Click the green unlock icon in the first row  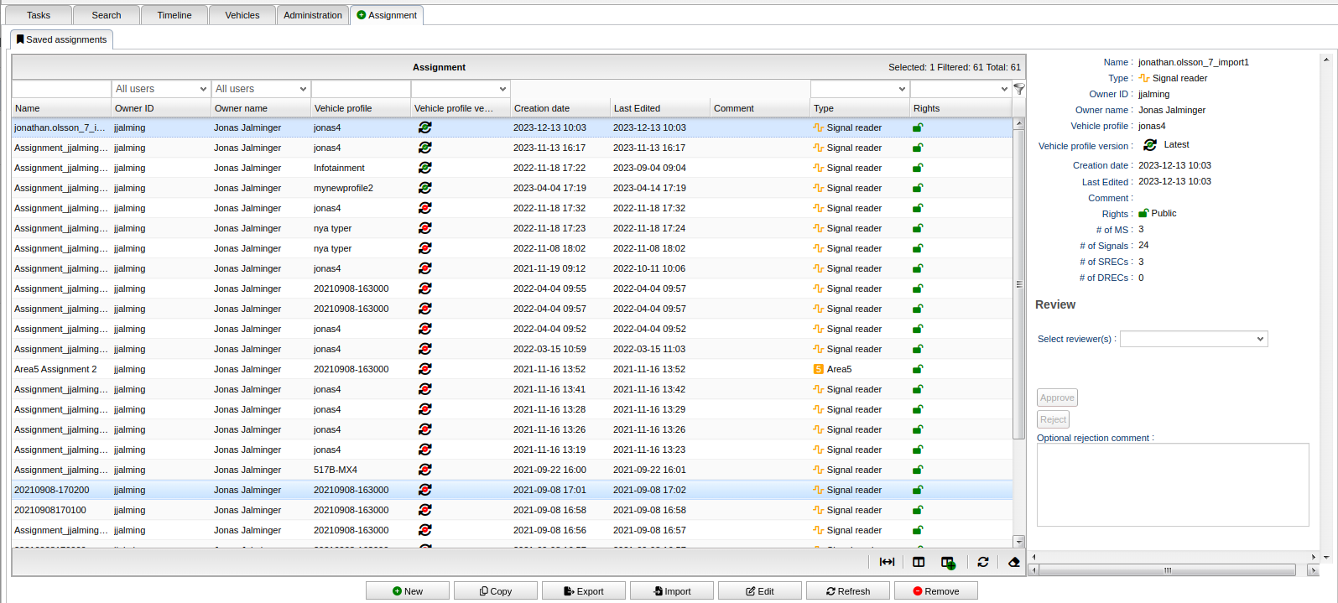918,127
